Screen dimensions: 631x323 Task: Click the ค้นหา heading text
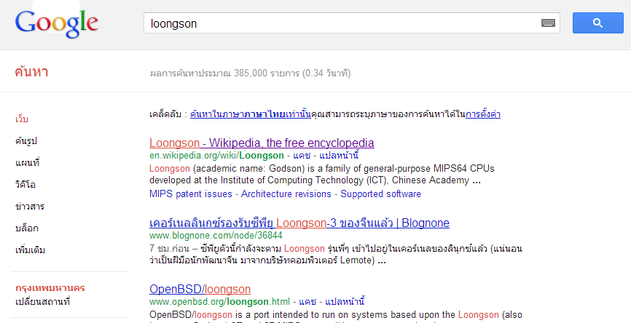(x=31, y=72)
